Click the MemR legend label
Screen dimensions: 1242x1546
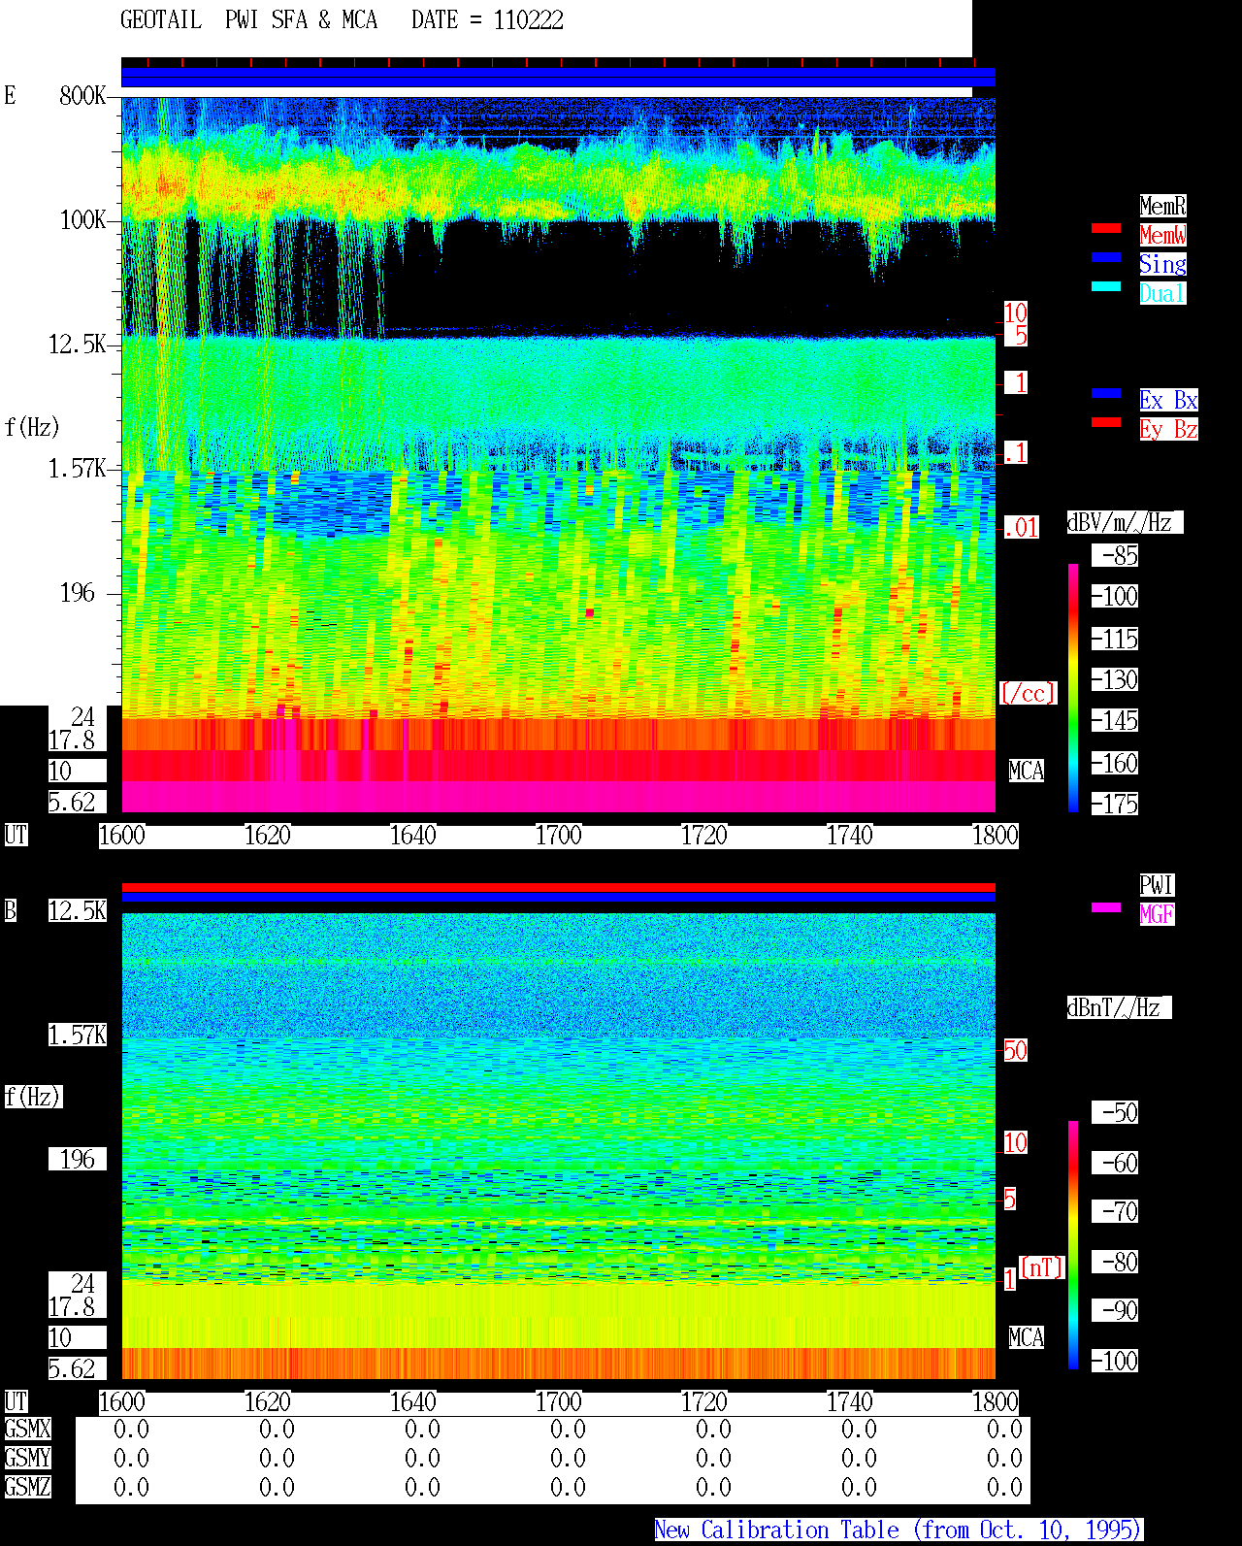tap(1162, 206)
